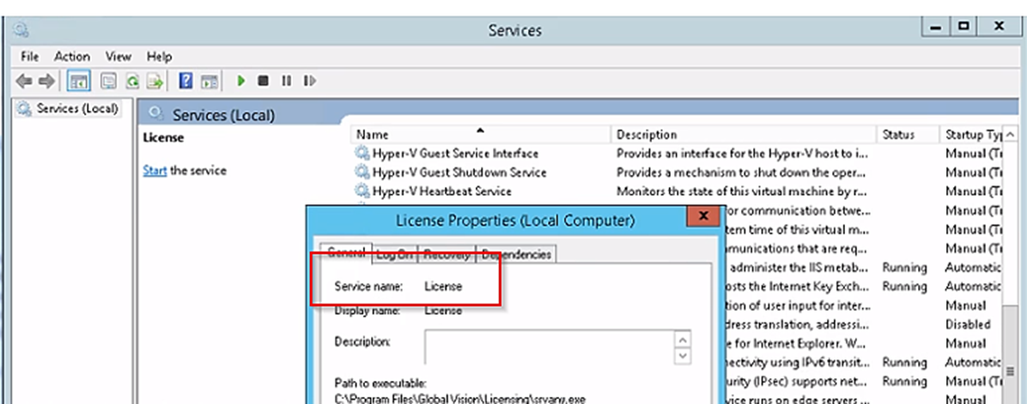Click the Start Service play icon

click(x=242, y=81)
